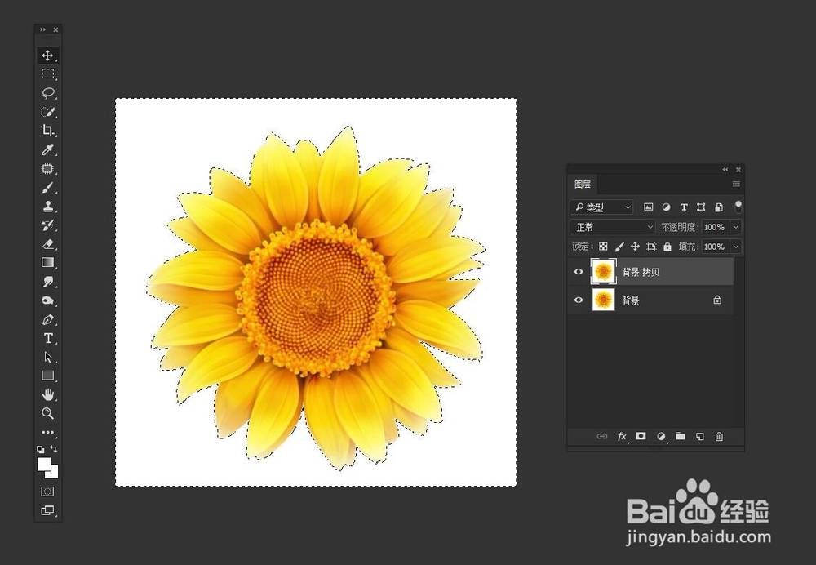Click the 不透明度 100% value field
Viewport: 816px width, 565px height.
715,227
